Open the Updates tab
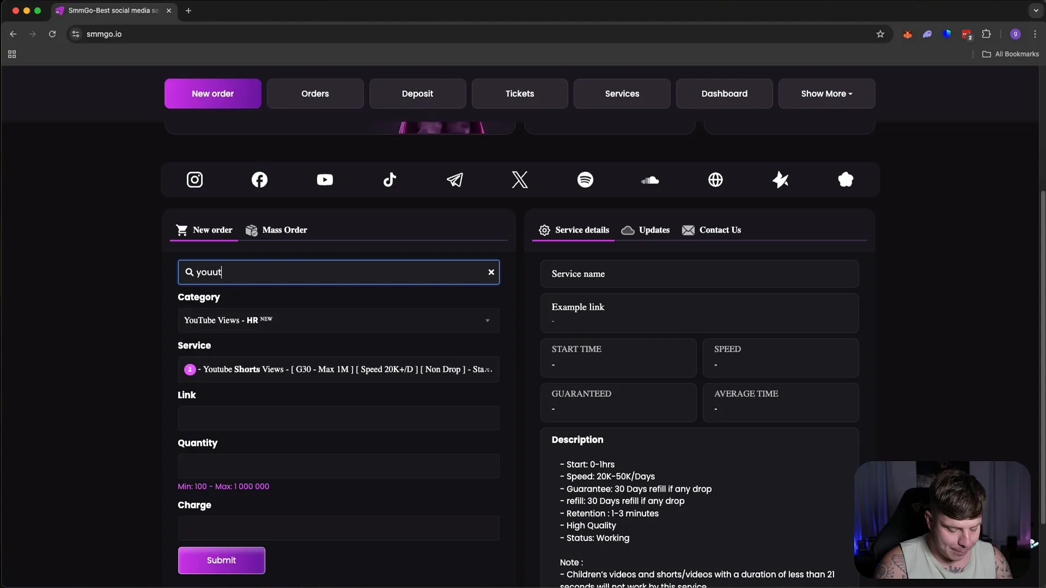The image size is (1046, 588). point(646,230)
